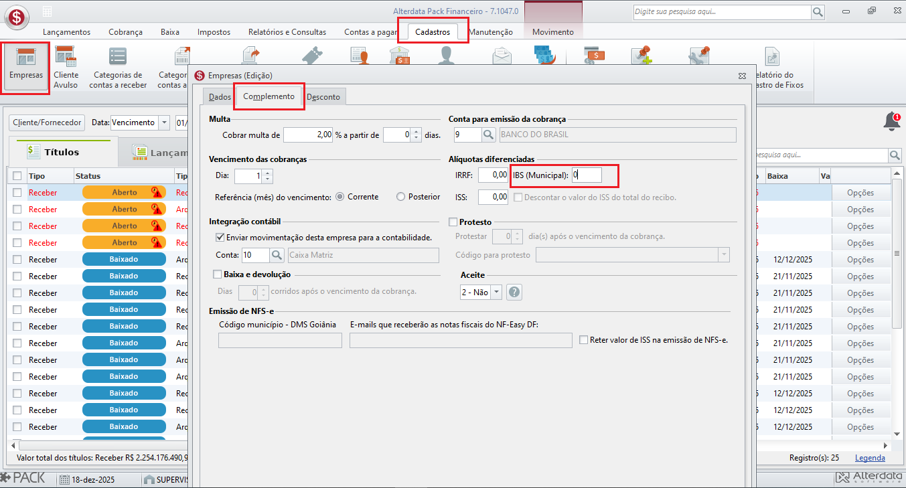The height and width of the screenshot is (488, 906).
Task: Click the Cobrar multa percentage field
Action: pos(308,135)
